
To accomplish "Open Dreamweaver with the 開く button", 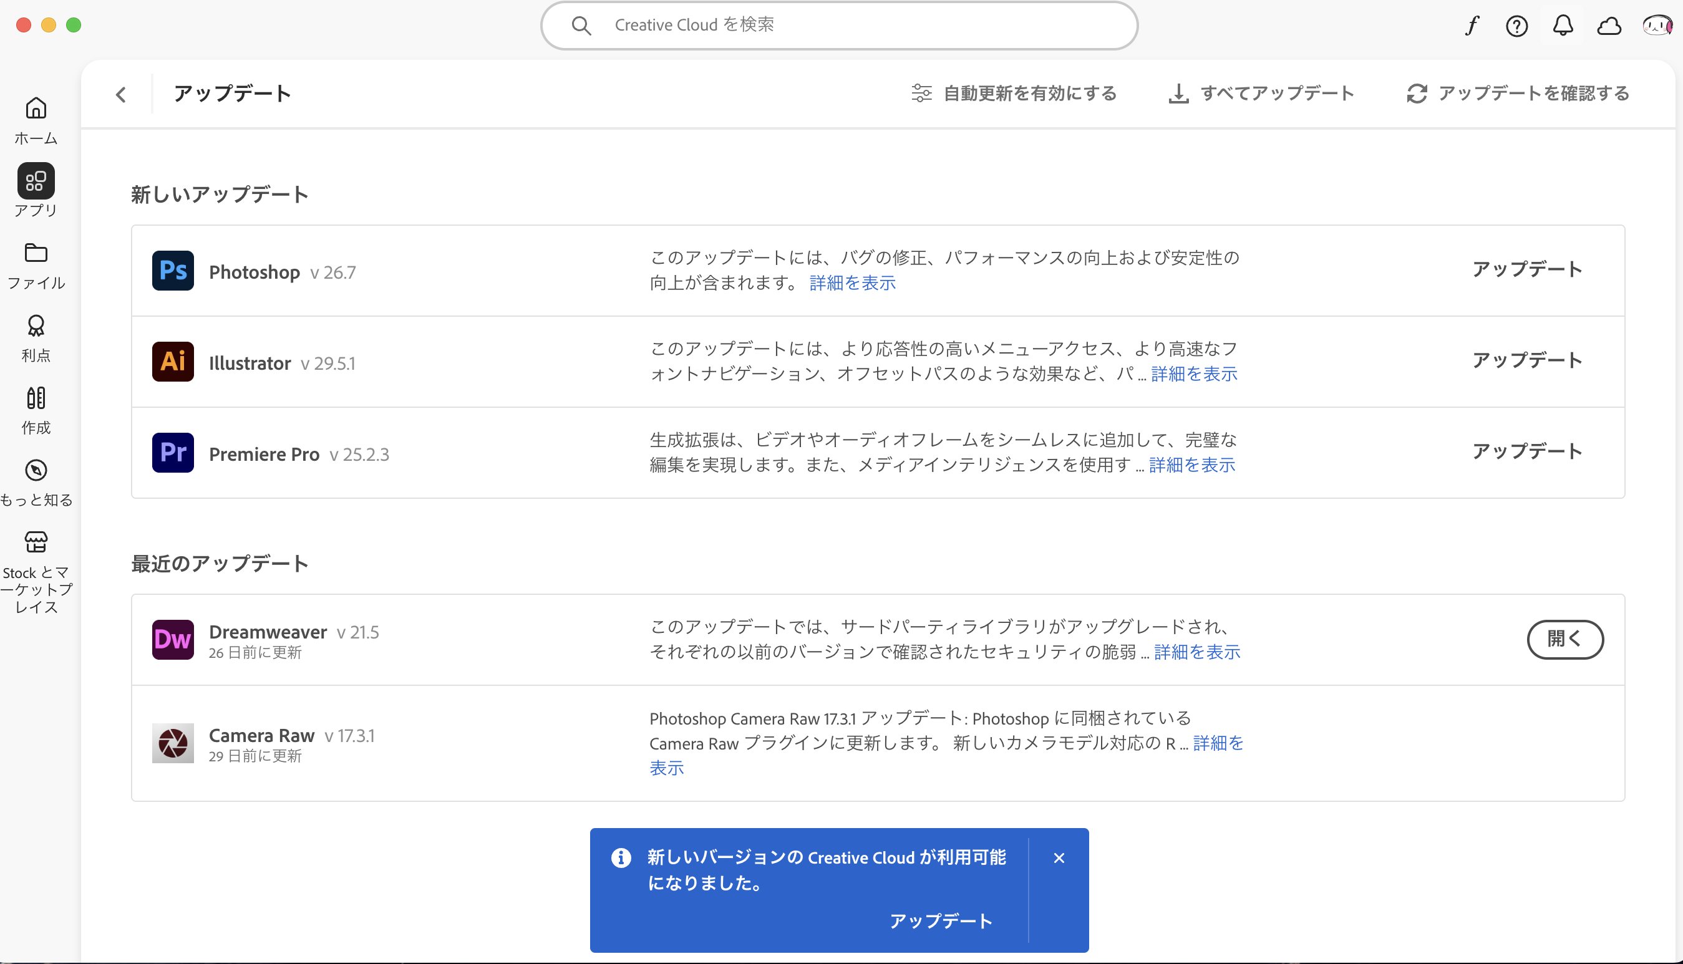I will (1565, 640).
